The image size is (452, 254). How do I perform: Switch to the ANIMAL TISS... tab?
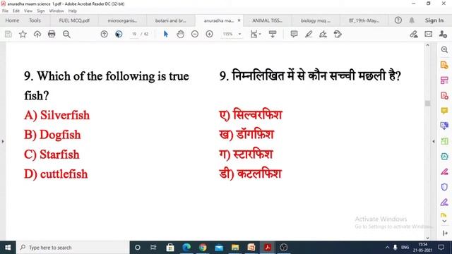267,20
